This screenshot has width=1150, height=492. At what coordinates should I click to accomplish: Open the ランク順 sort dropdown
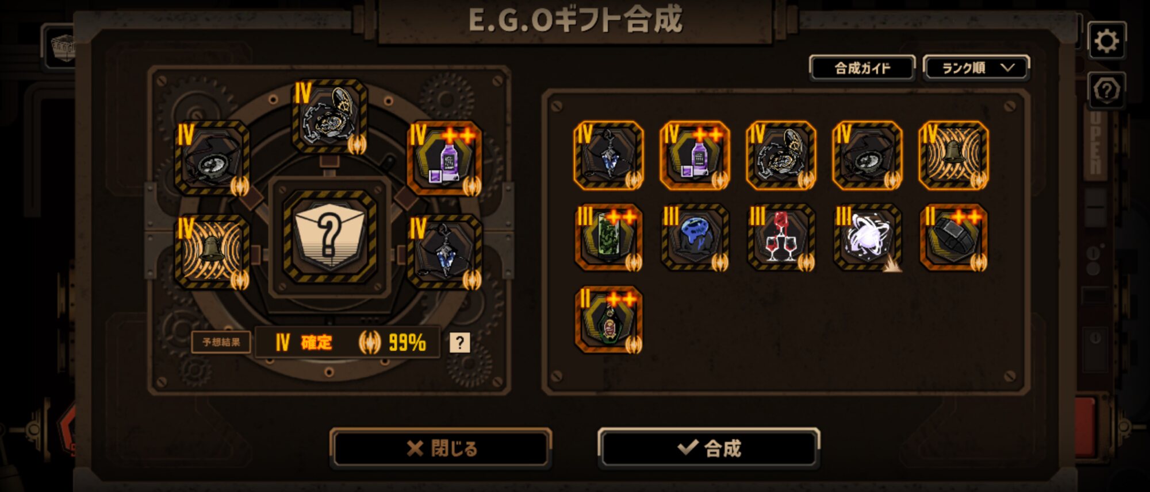[976, 68]
